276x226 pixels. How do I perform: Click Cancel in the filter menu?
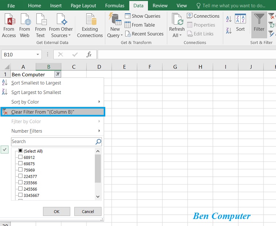(88, 211)
